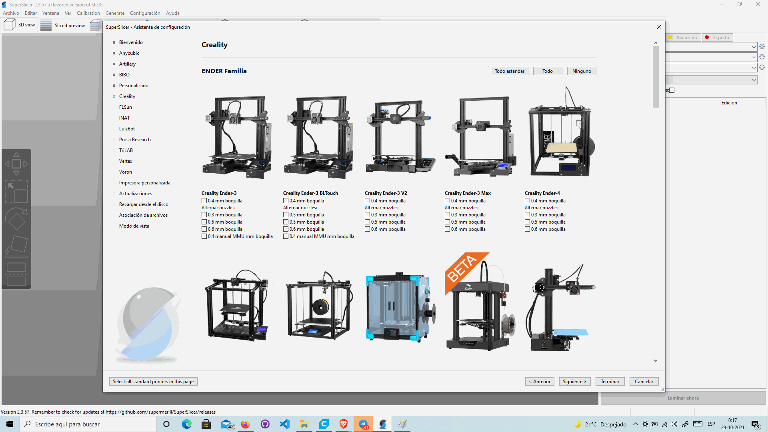Open first preset settings gear icon

(x=762, y=46)
